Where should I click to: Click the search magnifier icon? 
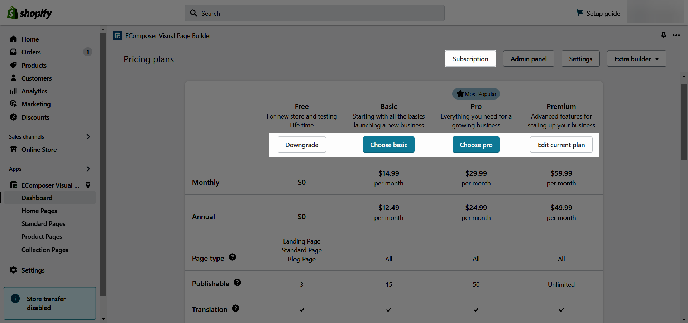193,13
